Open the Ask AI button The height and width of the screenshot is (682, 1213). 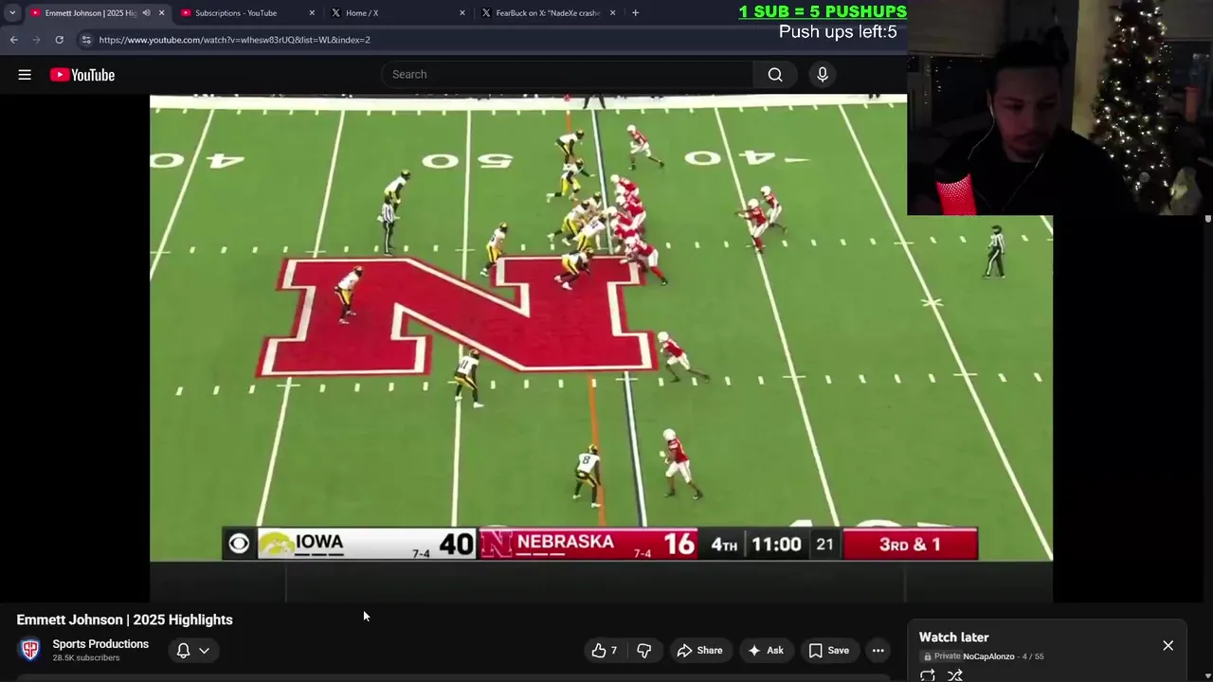pos(766,651)
